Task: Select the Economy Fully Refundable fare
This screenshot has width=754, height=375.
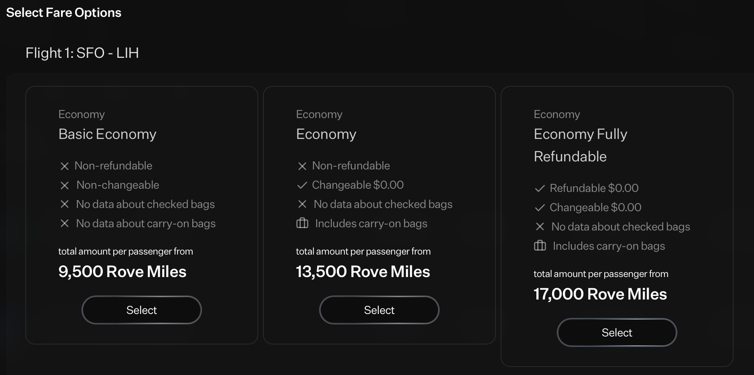Action: point(617,332)
